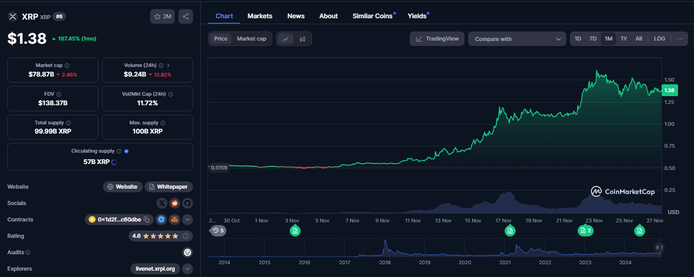Set chart range to 1Y
The width and height of the screenshot is (694, 277).
click(x=624, y=39)
